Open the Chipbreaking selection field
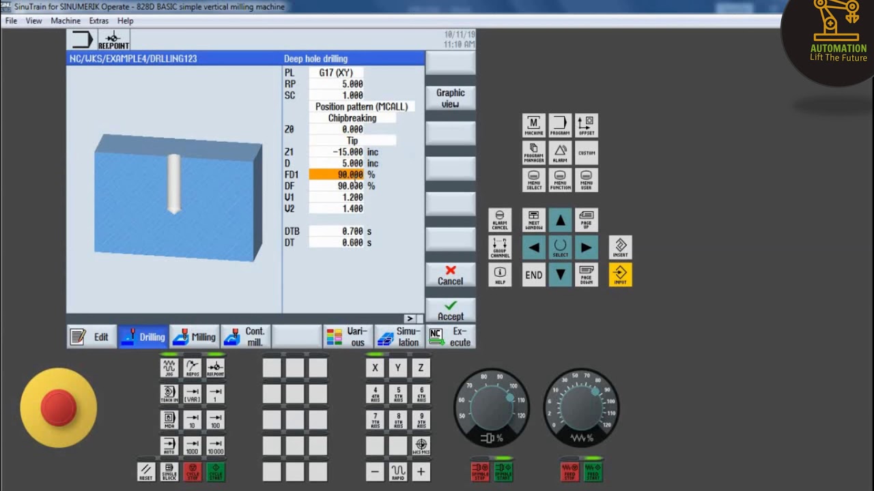874x491 pixels. (x=352, y=118)
